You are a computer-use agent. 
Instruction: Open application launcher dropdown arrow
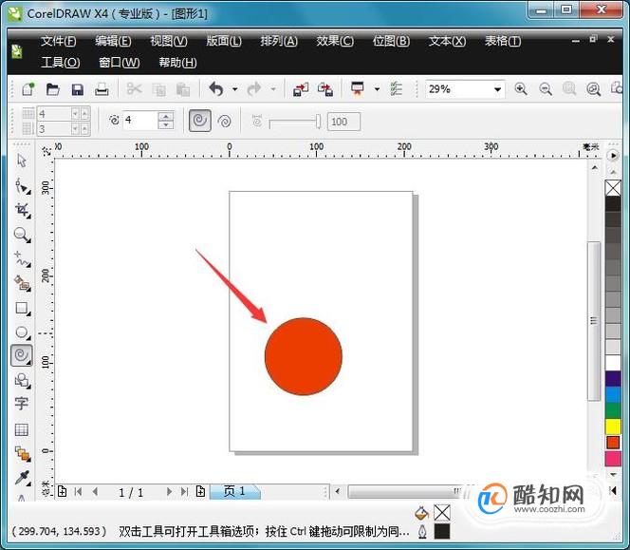[x=377, y=89]
